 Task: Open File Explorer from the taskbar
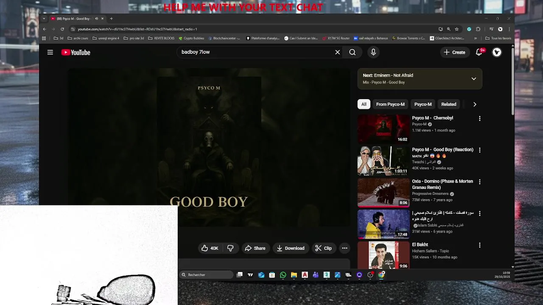294,275
